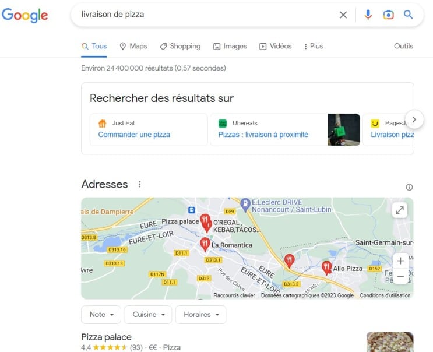
Task: Open the PagesJaunes 'Livraison pizz' link
Action: (x=392, y=135)
